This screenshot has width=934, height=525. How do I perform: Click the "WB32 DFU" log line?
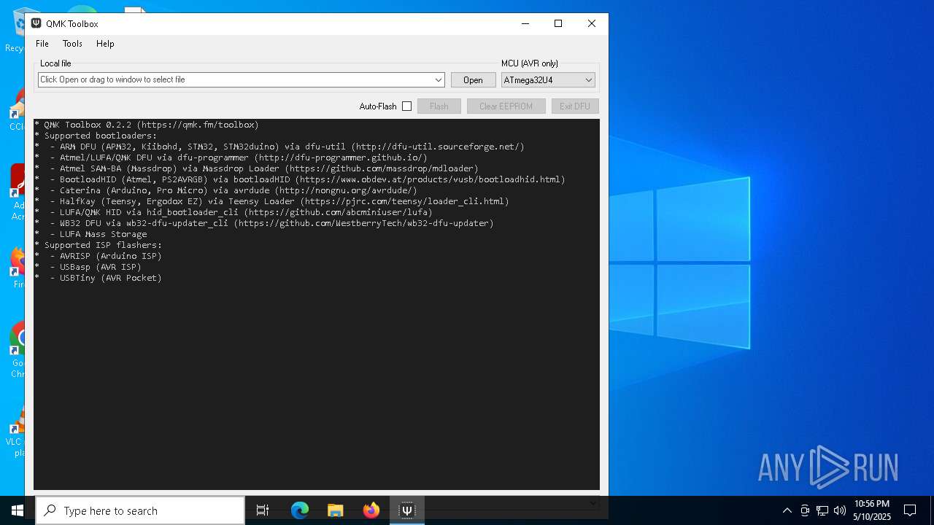pyautogui.click(x=263, y=223)
